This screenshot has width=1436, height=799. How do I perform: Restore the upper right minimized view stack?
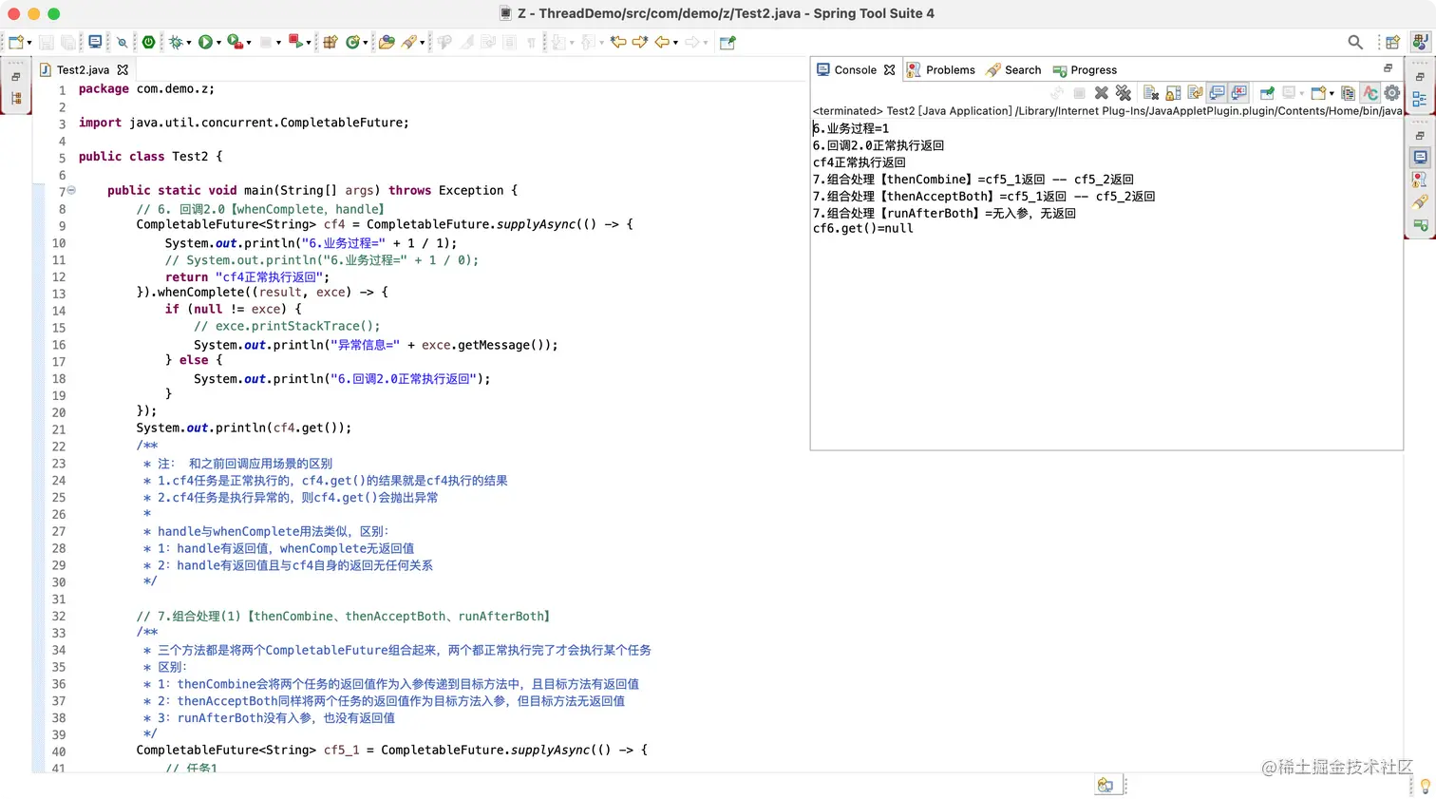coord(1420,76)
